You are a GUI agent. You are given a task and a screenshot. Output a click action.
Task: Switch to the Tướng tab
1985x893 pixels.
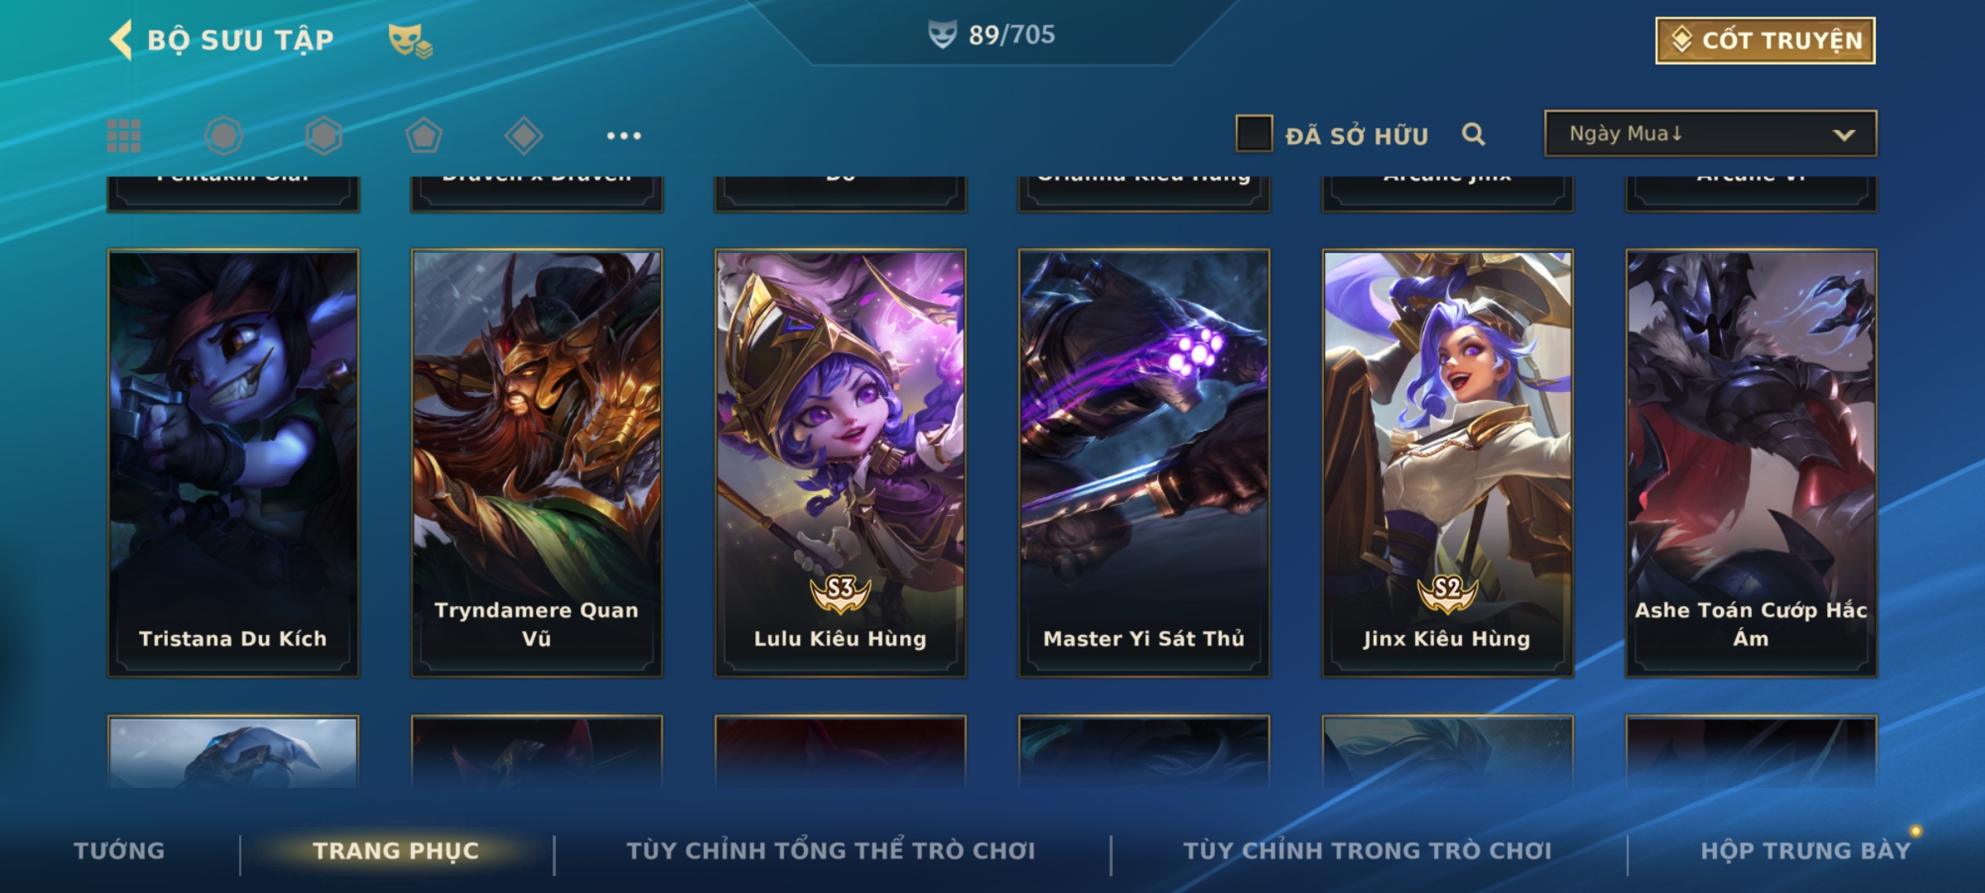pyautogui.click(x=119, y=850)
